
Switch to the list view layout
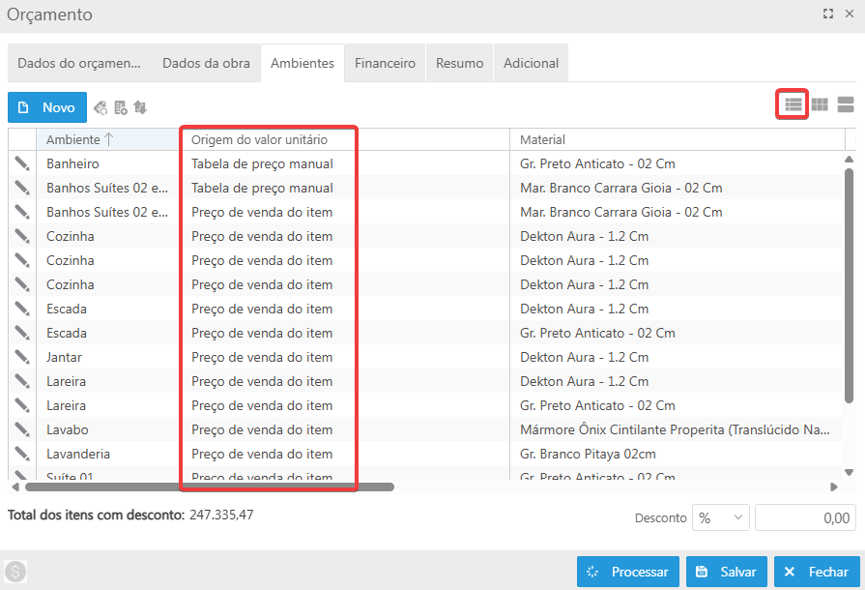(x=793, y=103)
